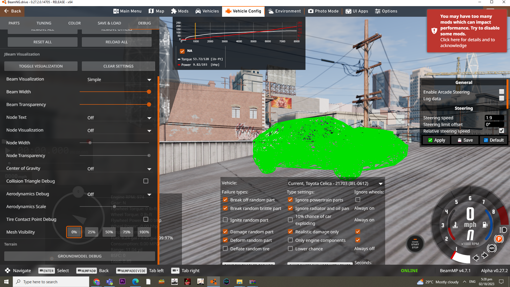This screenshot has height=287, width=510.
Task: Open Microsoft Teams from taskbar
Action: click(x=109, y=282)
